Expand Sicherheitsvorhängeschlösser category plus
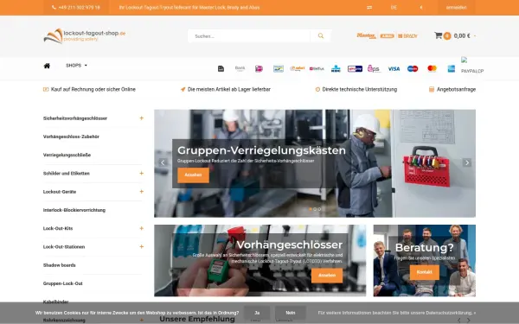The height and width of the screenshot is (324, 519). click(141, 118)
